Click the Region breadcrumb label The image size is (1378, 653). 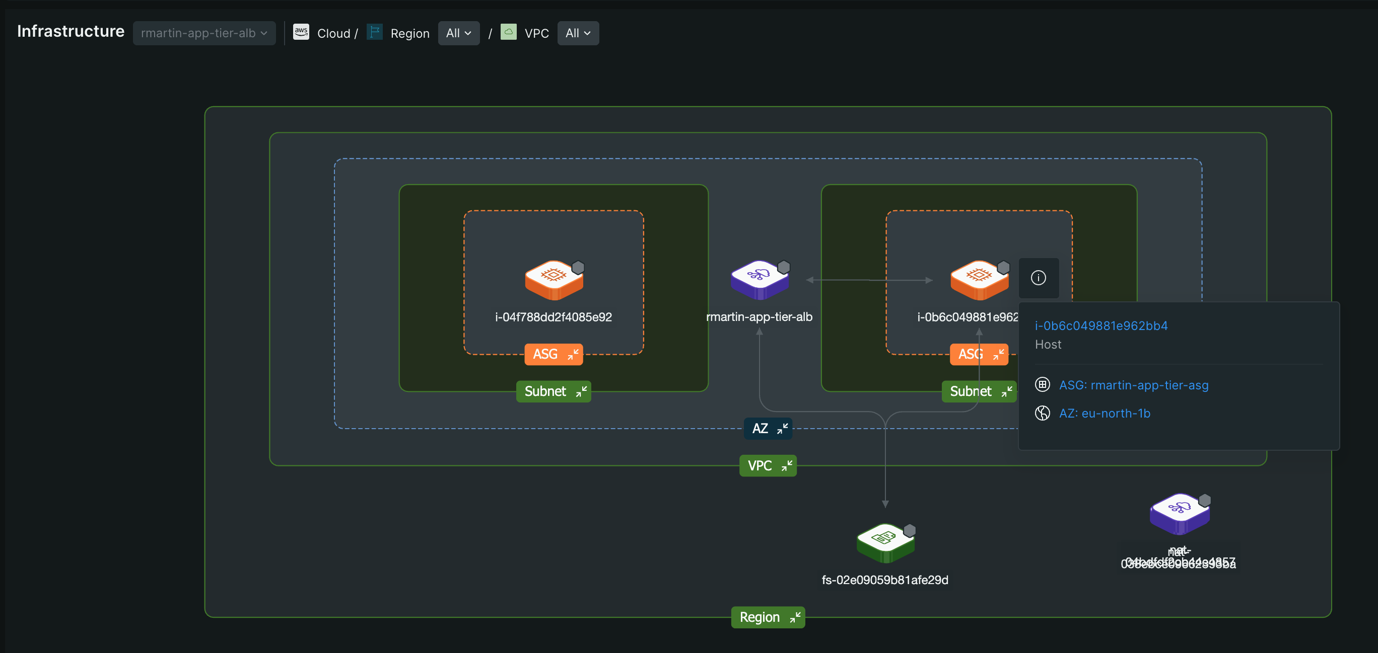click(410, 33)
